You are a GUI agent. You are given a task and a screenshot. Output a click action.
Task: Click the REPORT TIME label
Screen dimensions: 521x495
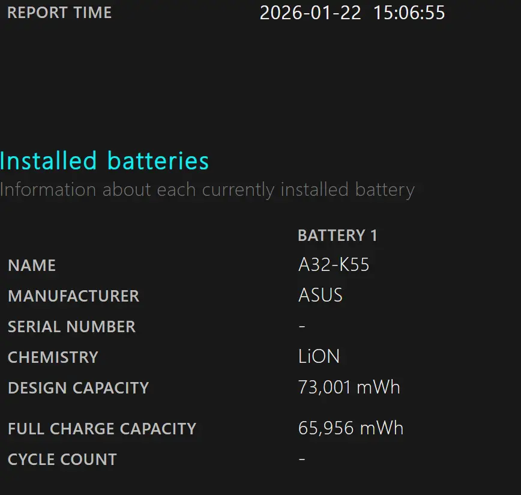pos(59,13)
